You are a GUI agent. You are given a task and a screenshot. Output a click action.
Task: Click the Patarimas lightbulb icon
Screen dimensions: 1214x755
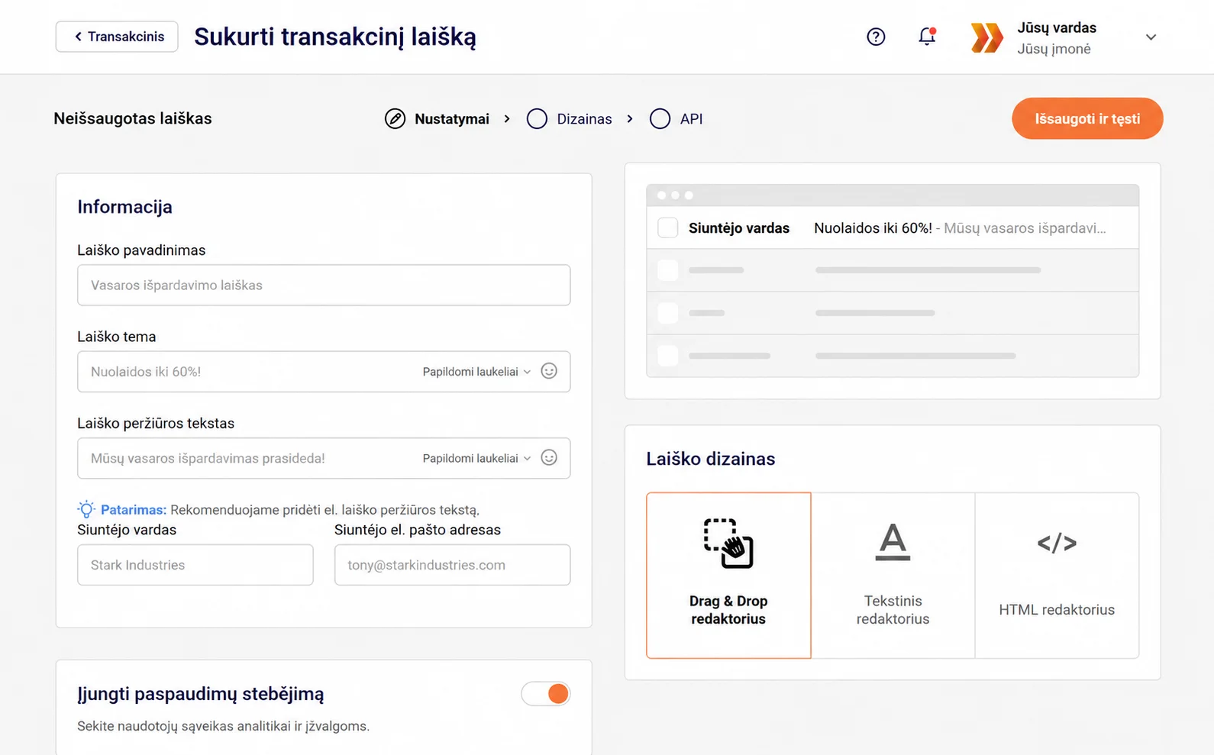[x=86, y=509]
